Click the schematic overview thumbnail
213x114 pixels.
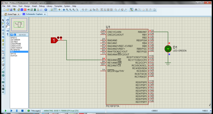coord(19,24)
